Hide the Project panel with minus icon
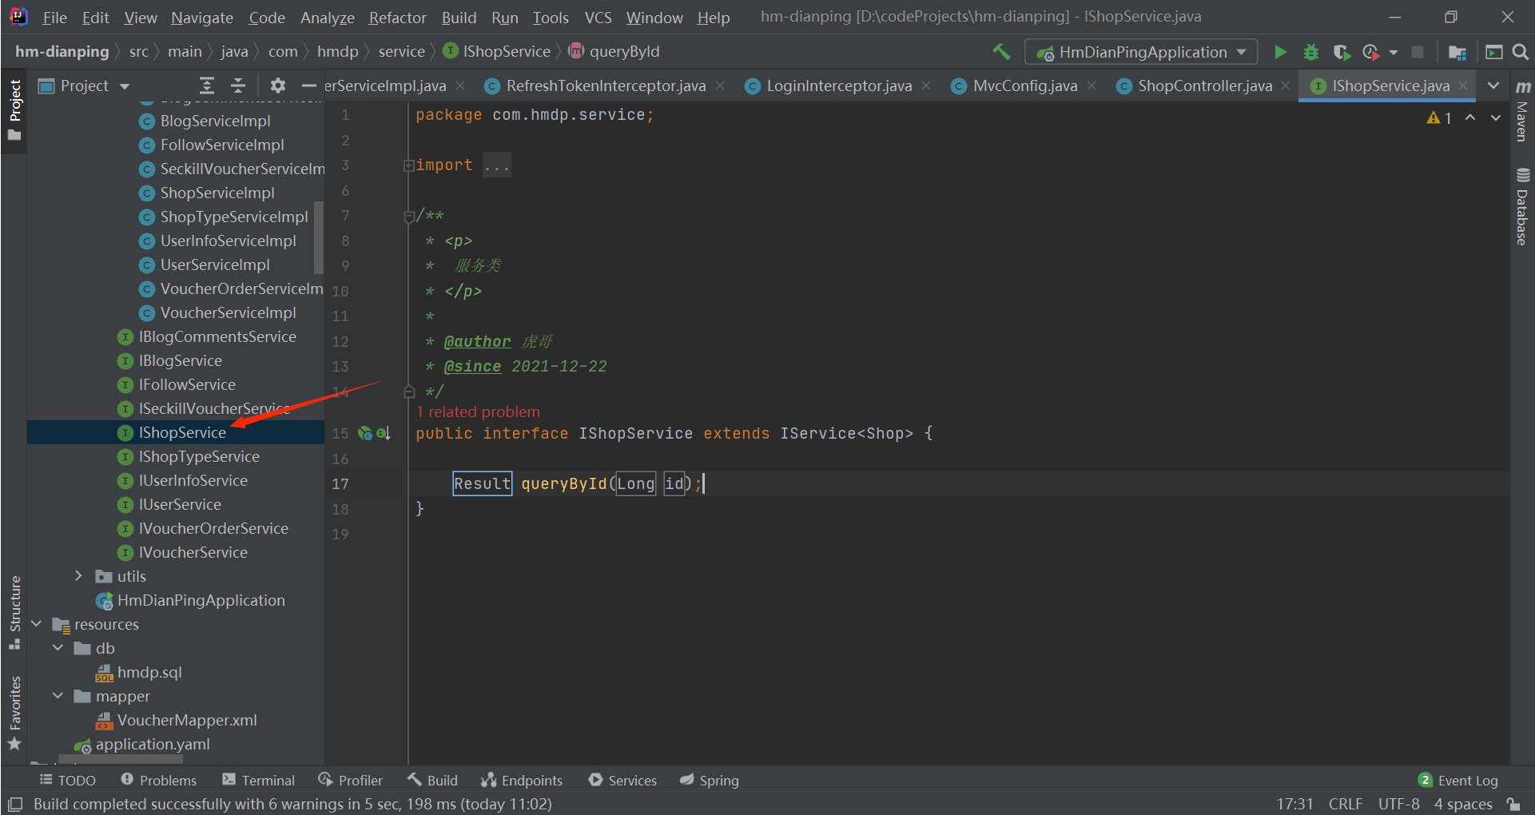Screen dimensions: 1535x815 pyautogui.click(x=308, y=85)
